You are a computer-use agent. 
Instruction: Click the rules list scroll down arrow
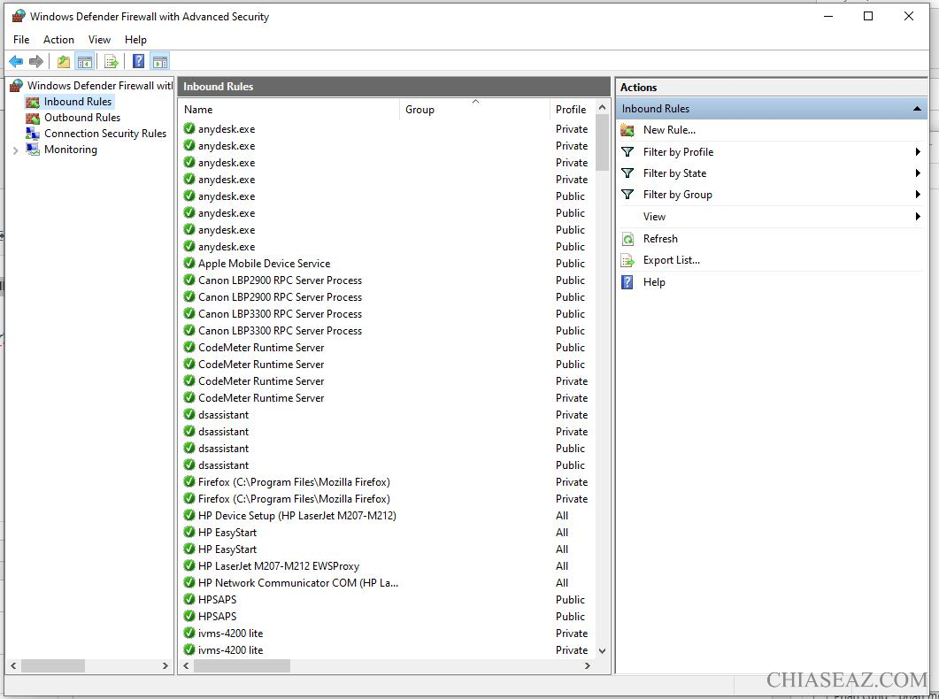pyautogui.click(x=603, y=650)
